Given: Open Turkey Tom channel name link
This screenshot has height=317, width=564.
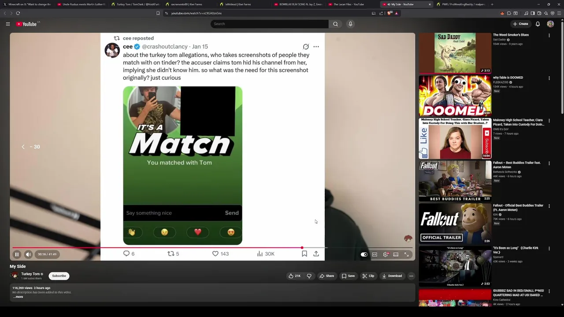Looking at the screenshot, I should [x=30, y=274].
